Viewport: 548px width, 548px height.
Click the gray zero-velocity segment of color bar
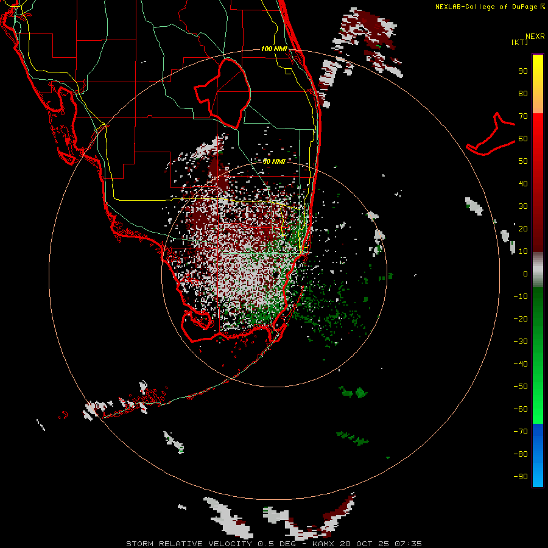[538, 269]
